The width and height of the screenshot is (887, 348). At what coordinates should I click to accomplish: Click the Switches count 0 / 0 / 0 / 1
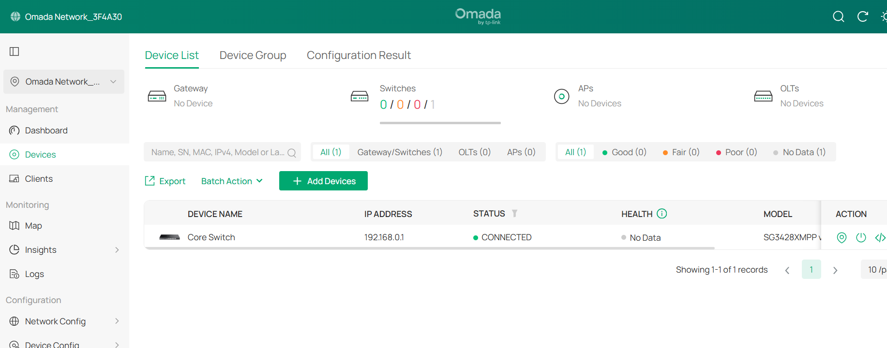407,104
